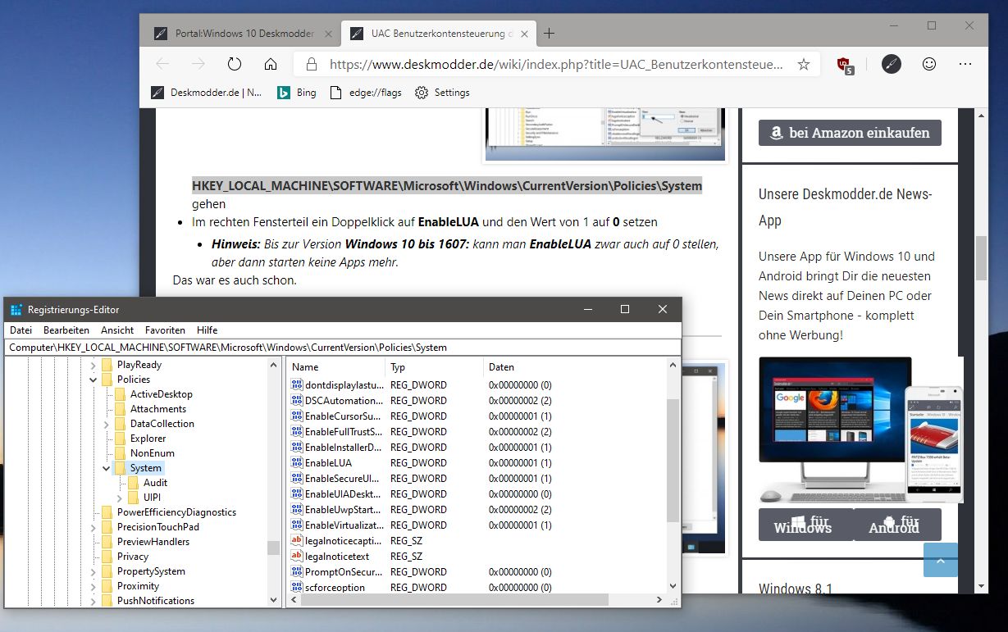Click the icon of the scforceoption value

297,588
